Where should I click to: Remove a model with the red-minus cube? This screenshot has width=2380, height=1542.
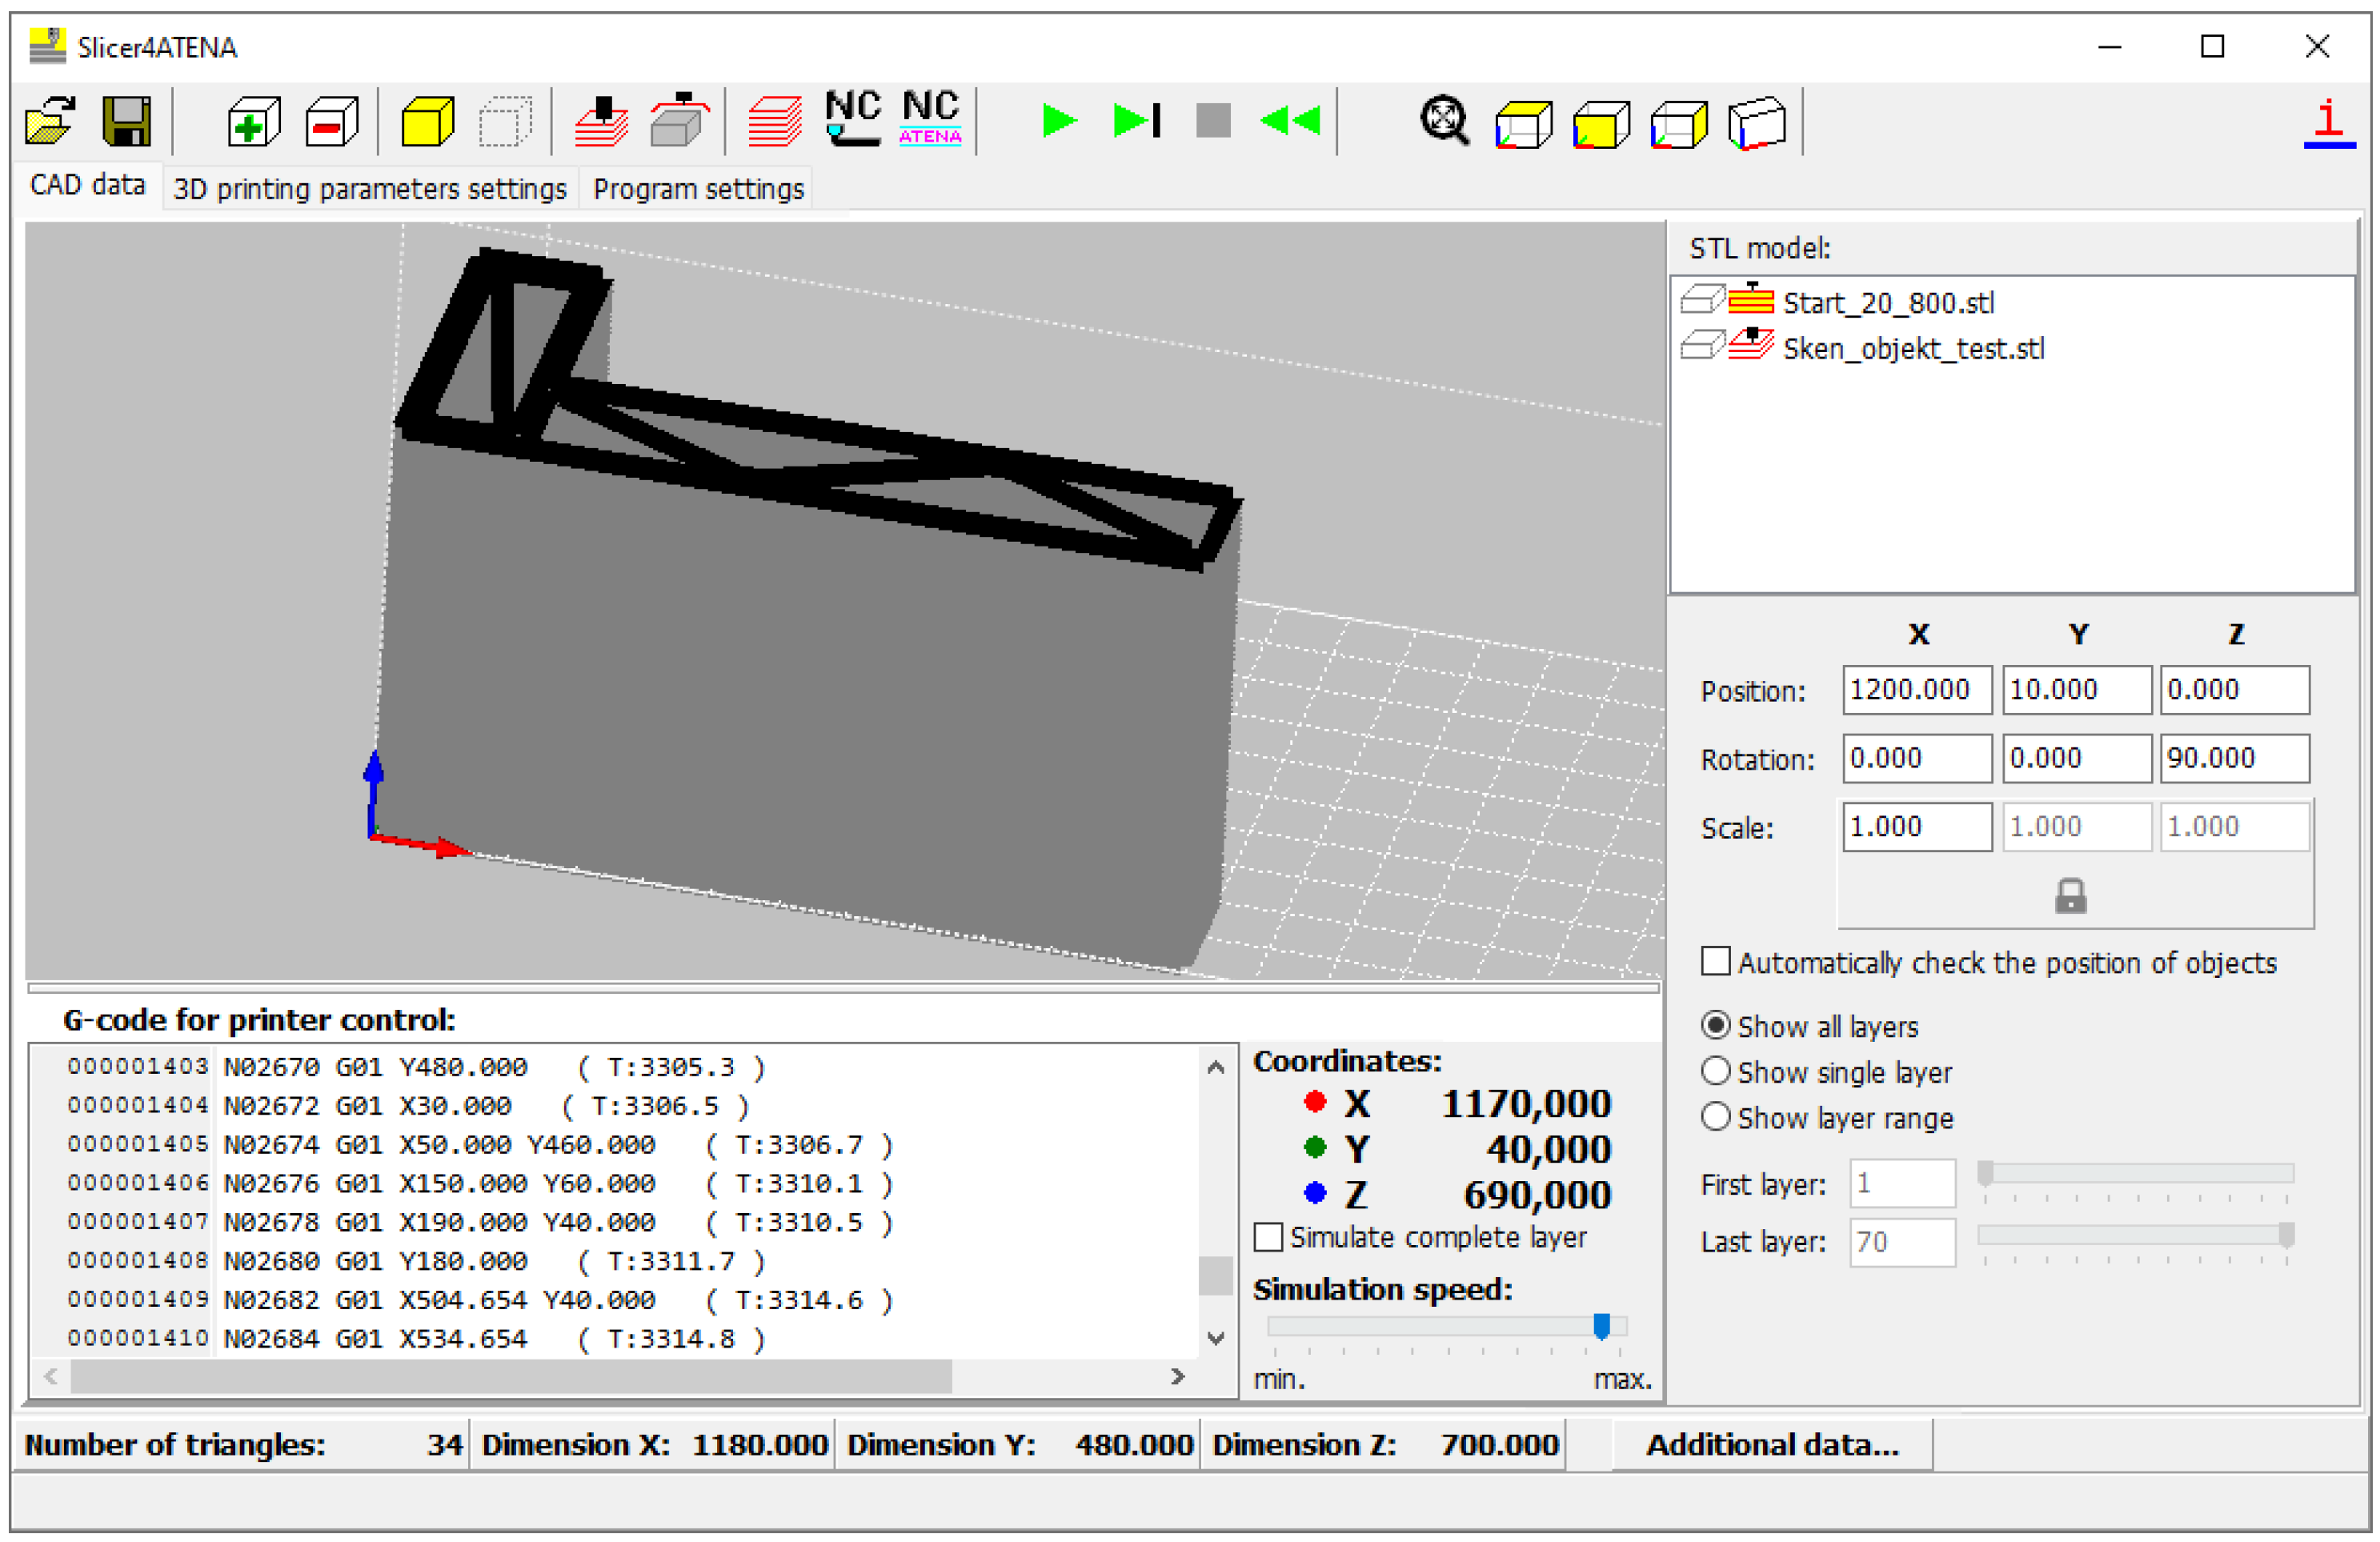331,122
